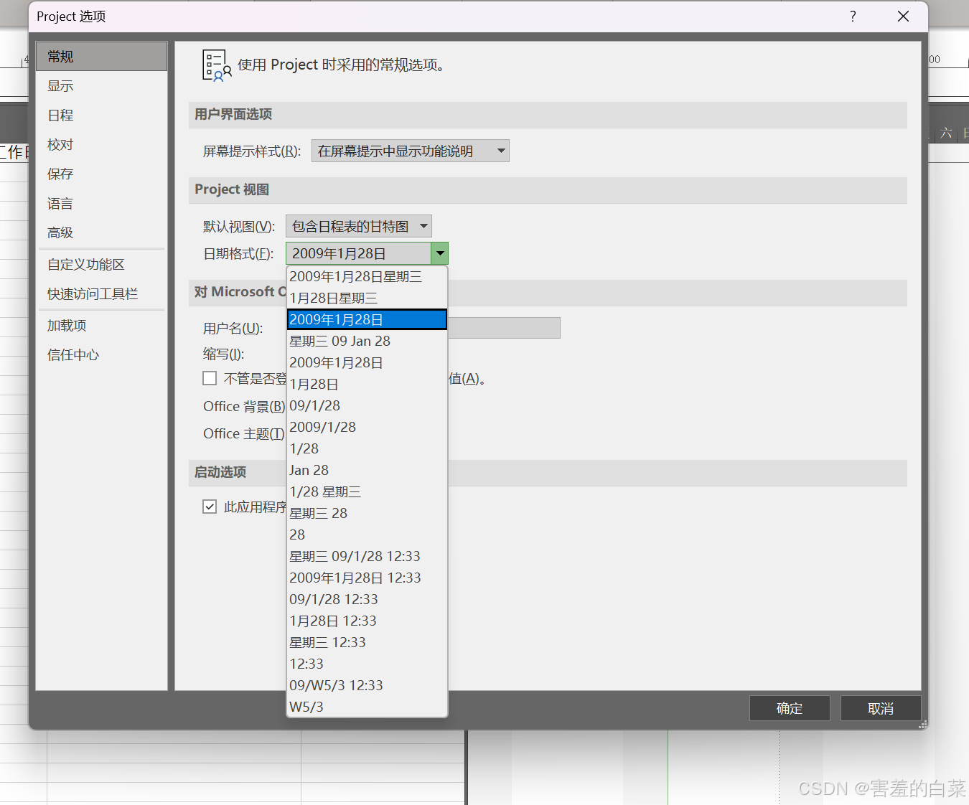Choose date format 星期三 12:33

[367, 642]
